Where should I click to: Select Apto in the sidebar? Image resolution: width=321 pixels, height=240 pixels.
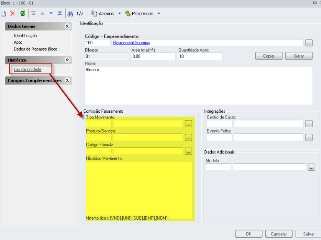pos(18,42)
